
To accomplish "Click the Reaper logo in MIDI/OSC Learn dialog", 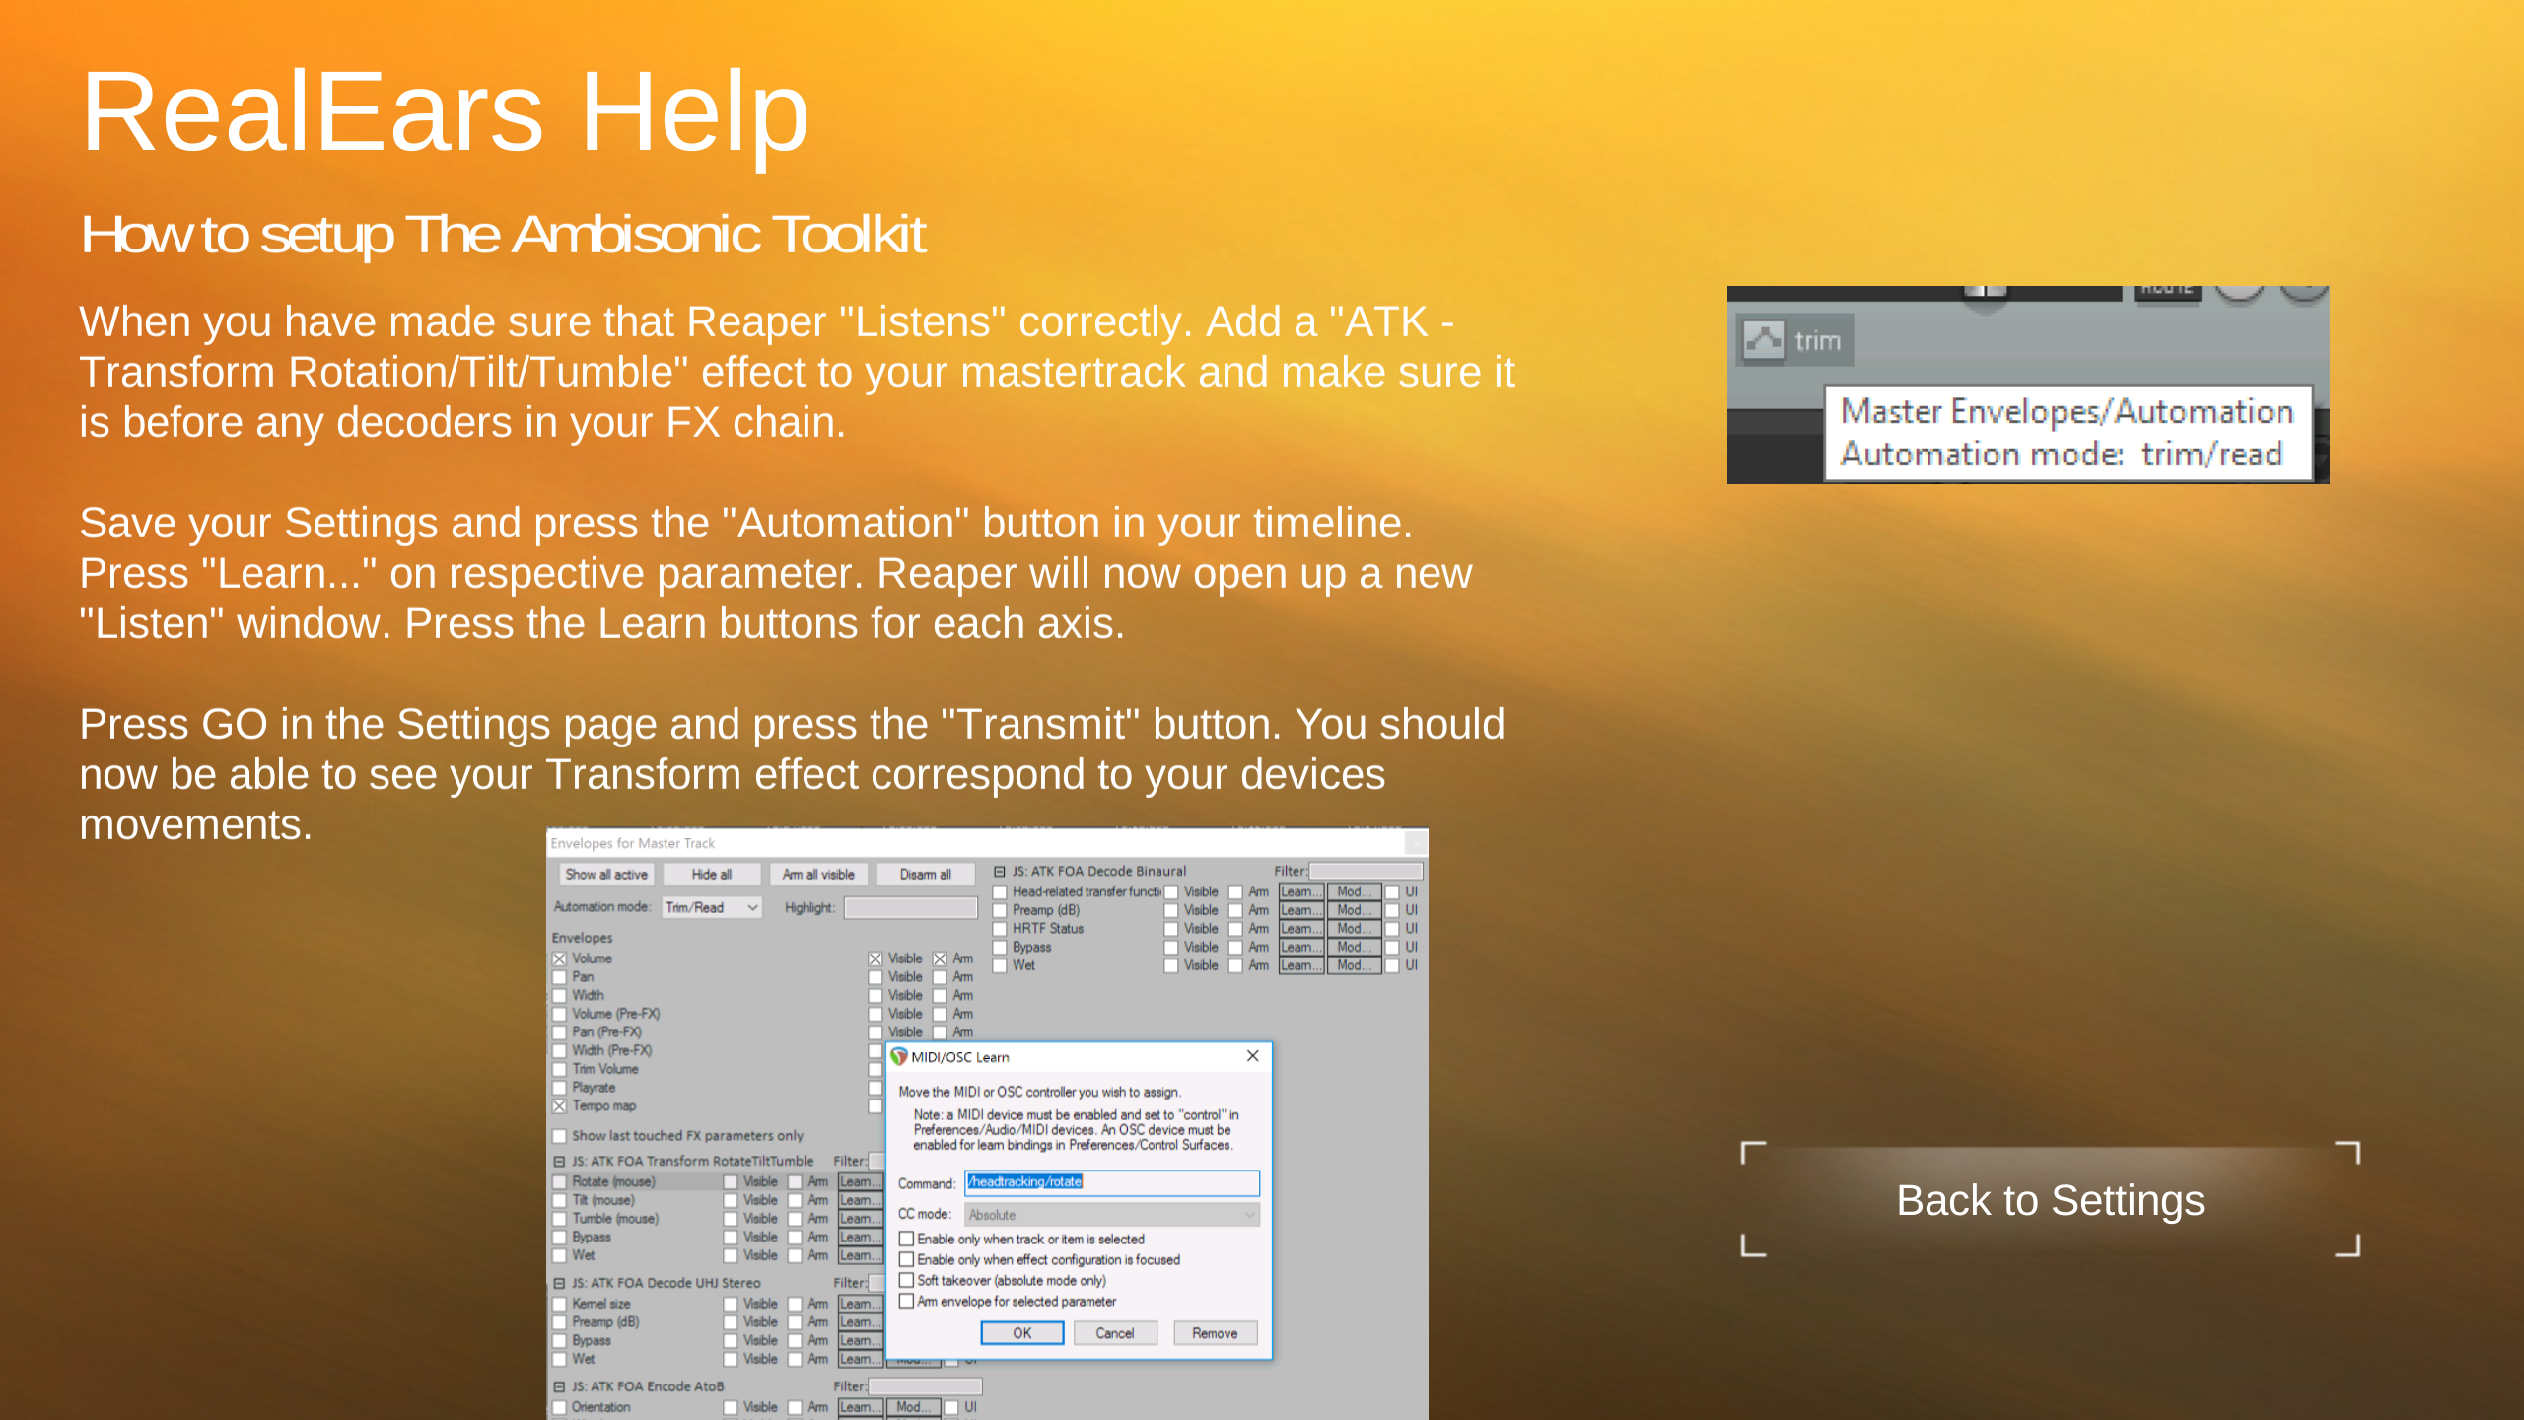I will click(898, 1056).
